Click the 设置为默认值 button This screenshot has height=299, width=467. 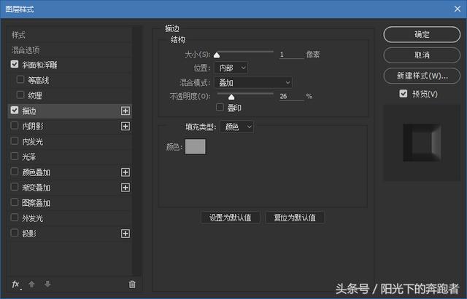[231, 218]
